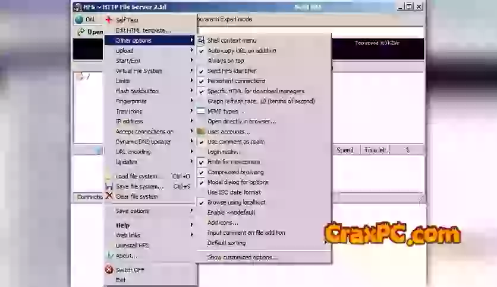
Task: Click the User accounts folder icon
Action: 201,132
